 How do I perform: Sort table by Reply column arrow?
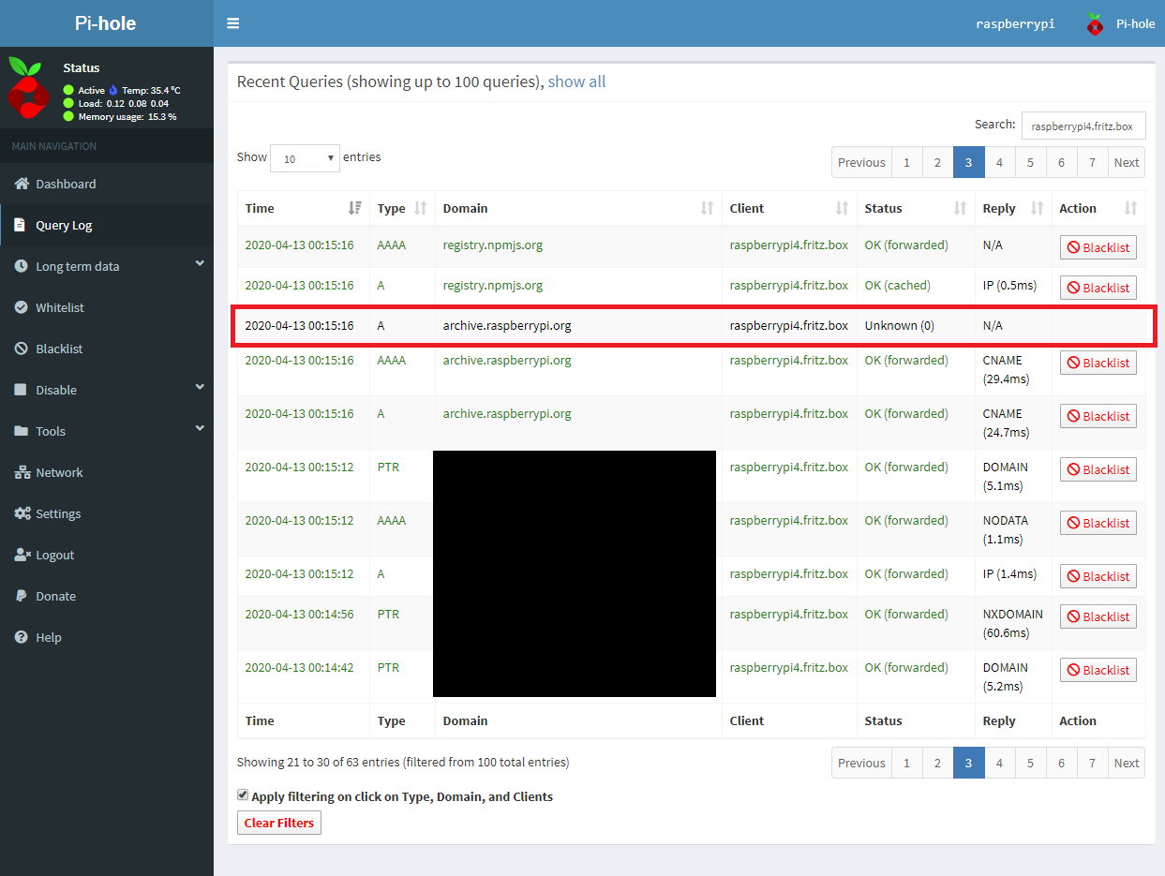pos(1038,208)
